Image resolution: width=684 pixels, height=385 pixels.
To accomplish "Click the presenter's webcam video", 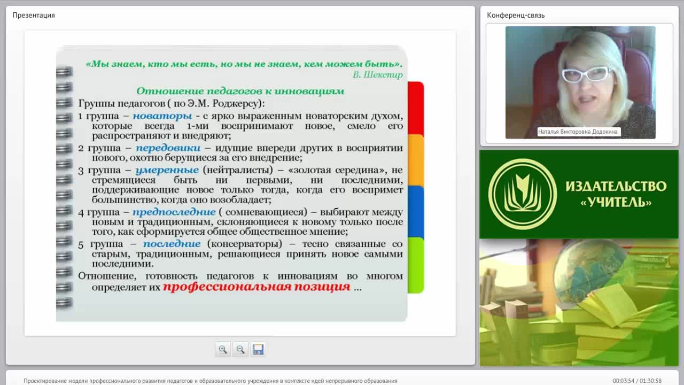I will (580, 82).
